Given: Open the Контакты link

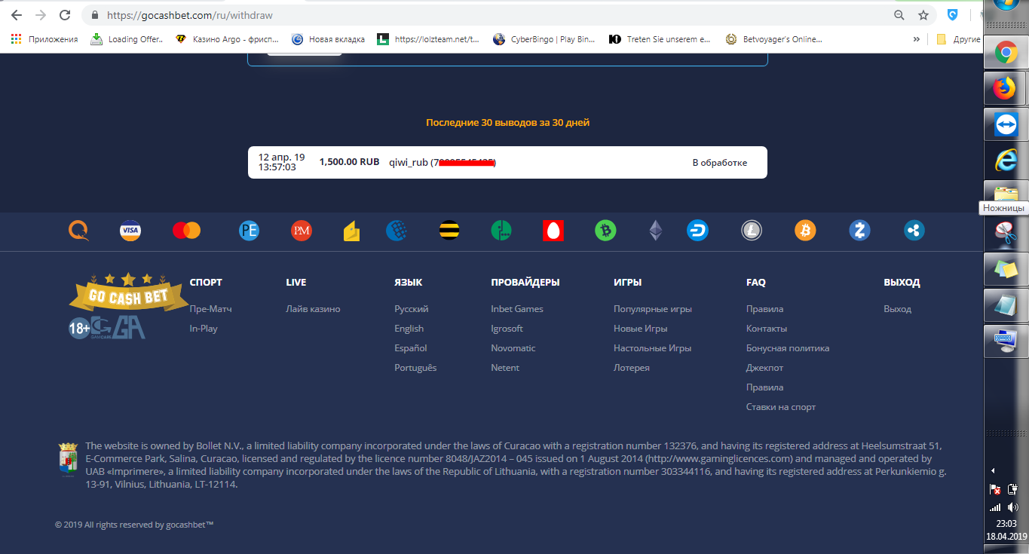Looking at the screenshot, I should pyautogui.click(x=767, y=329).
